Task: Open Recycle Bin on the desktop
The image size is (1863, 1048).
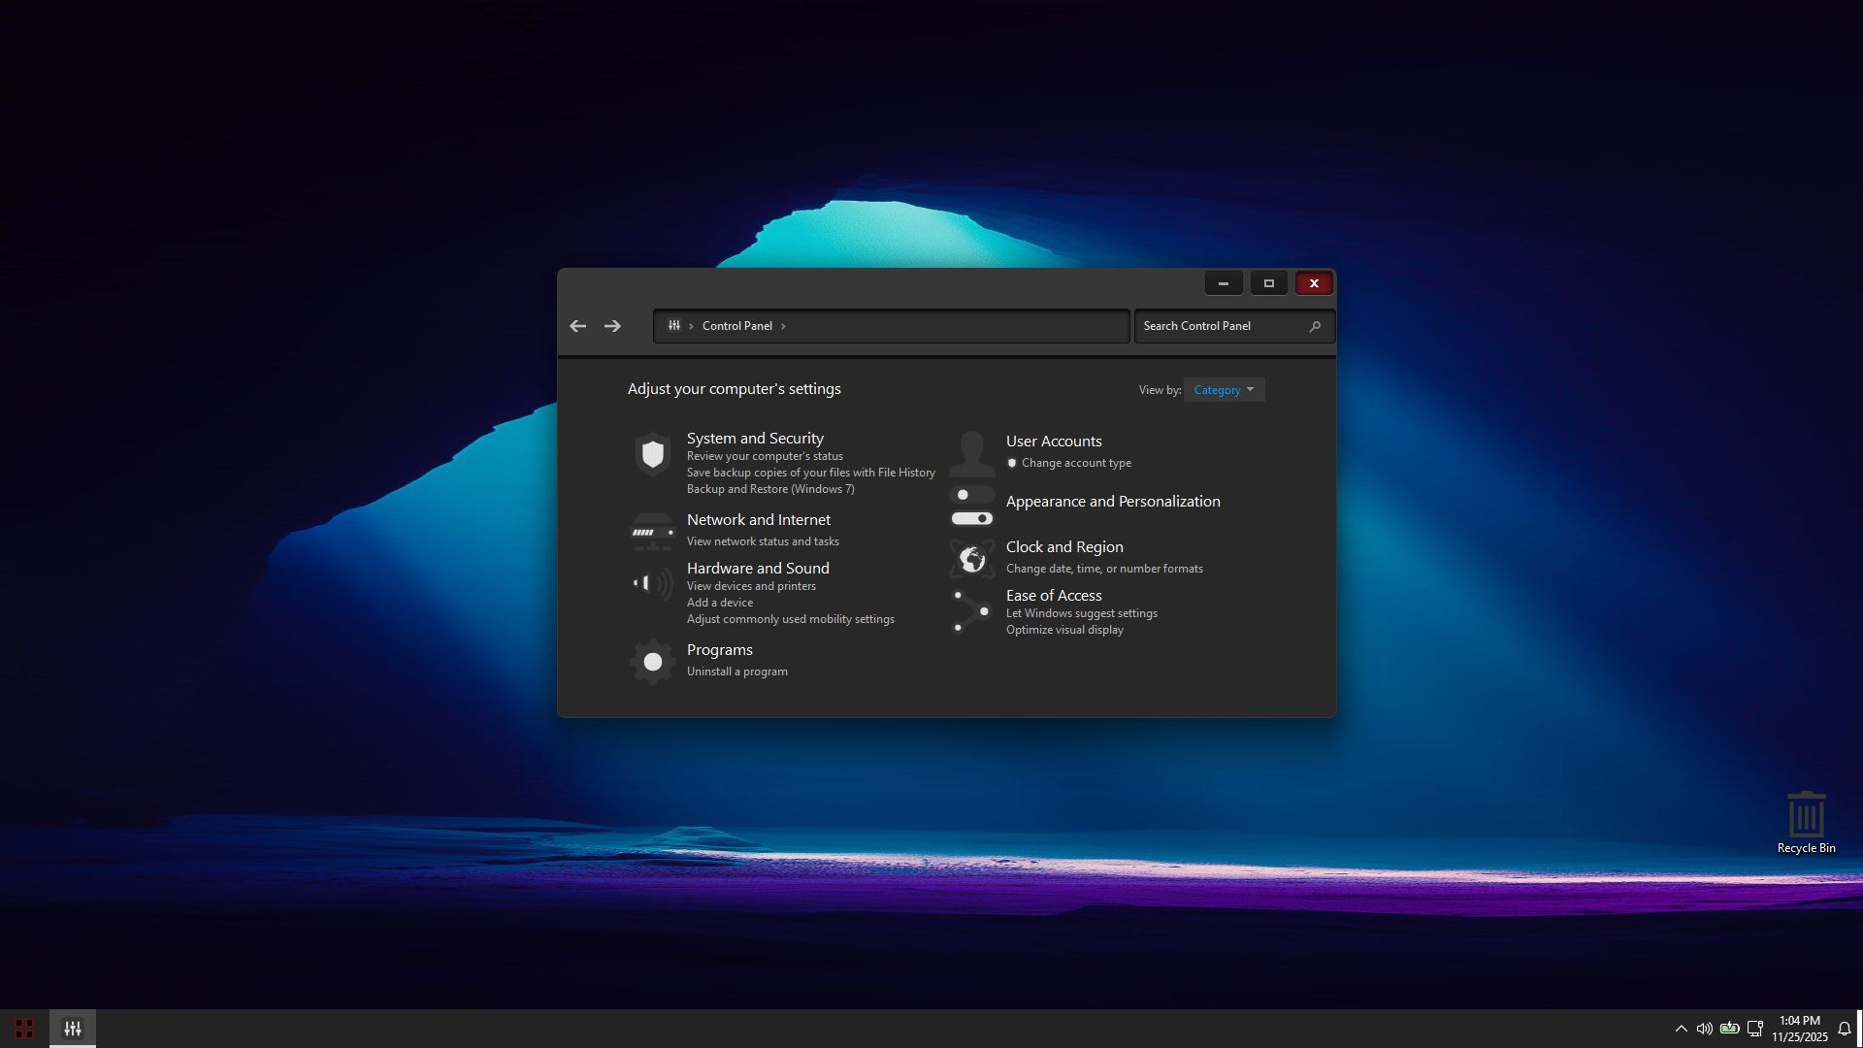Action: [x=1806, y=822]
